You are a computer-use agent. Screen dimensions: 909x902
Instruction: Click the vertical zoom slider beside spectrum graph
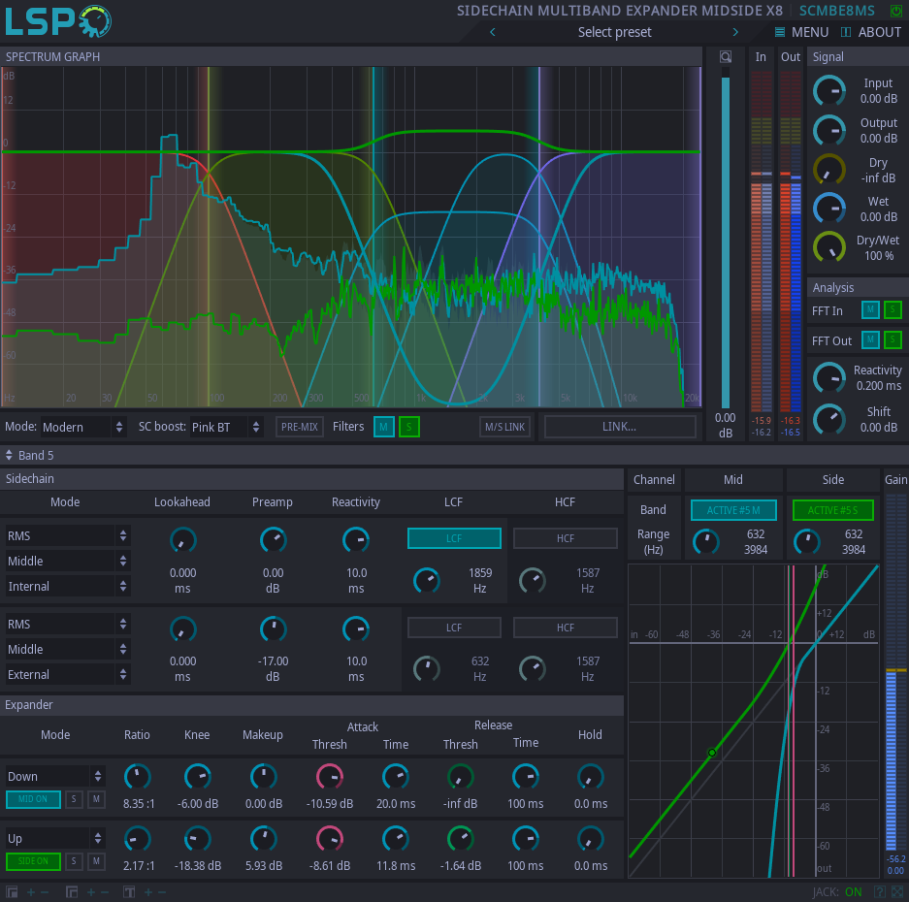point(725,242)
